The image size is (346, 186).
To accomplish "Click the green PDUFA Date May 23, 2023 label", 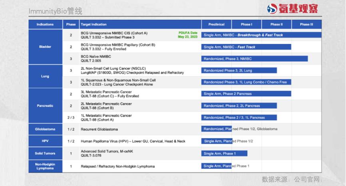I will [x=188, y=35].
